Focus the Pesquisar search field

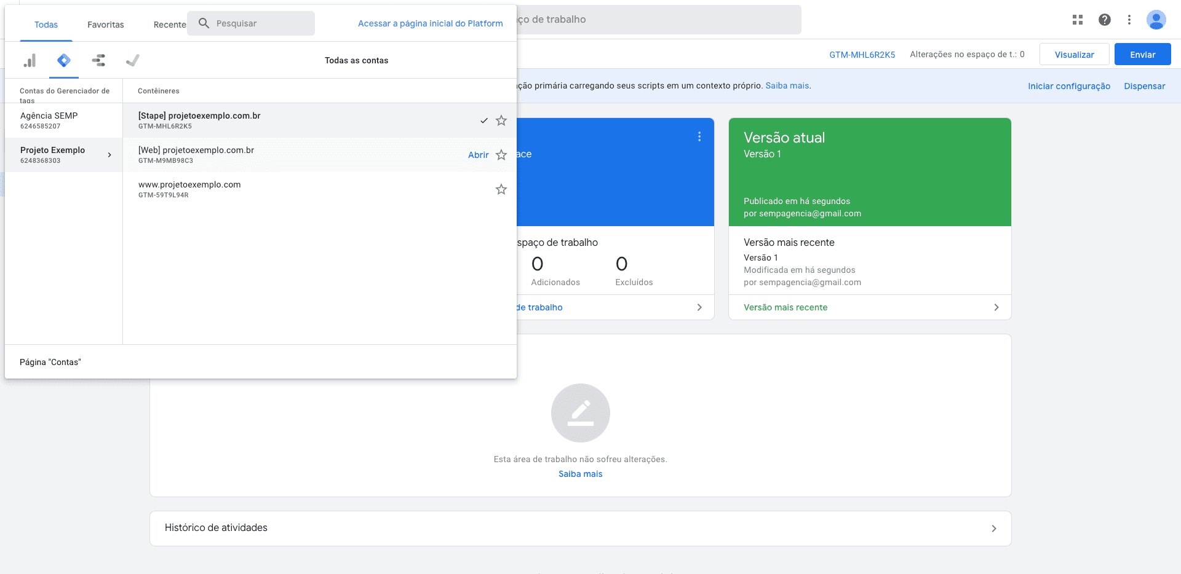pyautogui.click(x=251, y=23)
